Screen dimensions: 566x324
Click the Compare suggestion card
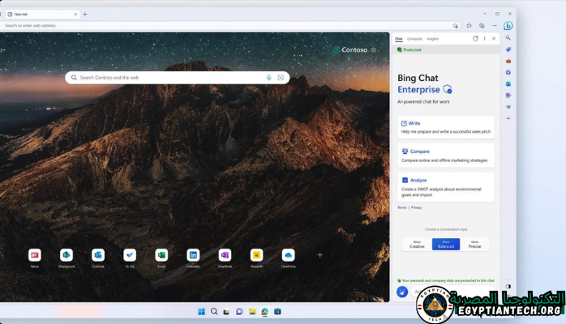[x=446, y=156]
